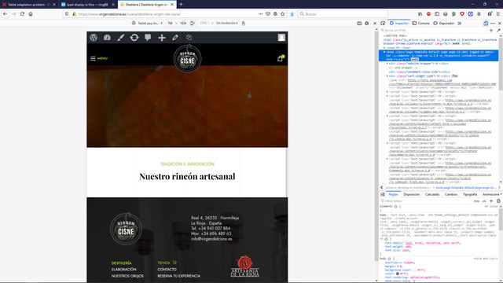503x283 pixels.
Task: Click the viewport width field showing 768
Action: coord(170,23)
